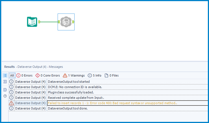Open the Results help question-mark icon

point(5,96)
